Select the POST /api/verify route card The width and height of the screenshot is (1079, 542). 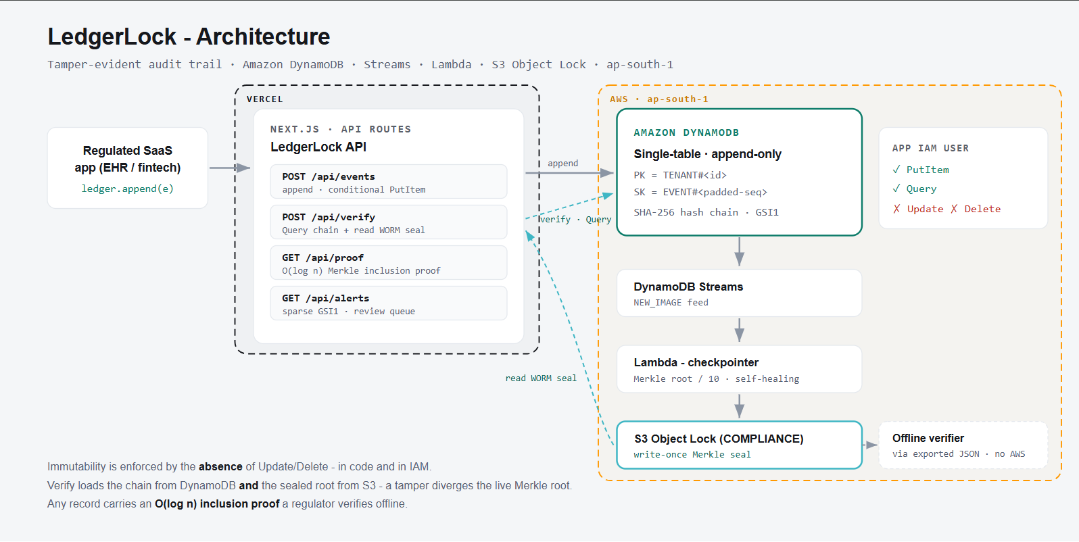click(389, 222)
